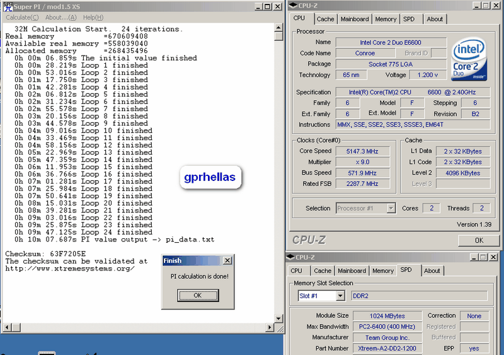The height and width of the screenshot is (355, 504).
Task: Click the Intel Core 2 Duo logo
Action: (x=469, y=60)
